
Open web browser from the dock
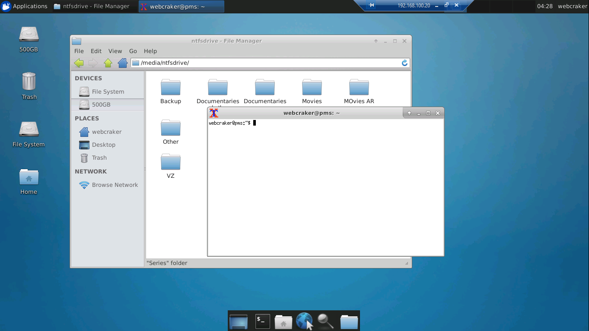tap(304, 321)
